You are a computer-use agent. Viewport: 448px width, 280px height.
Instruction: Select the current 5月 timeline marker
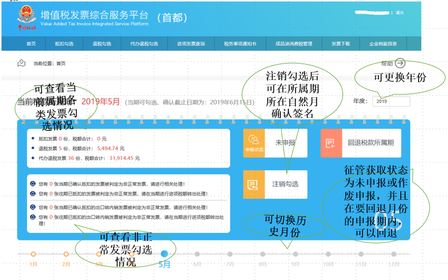coord(164,253)
